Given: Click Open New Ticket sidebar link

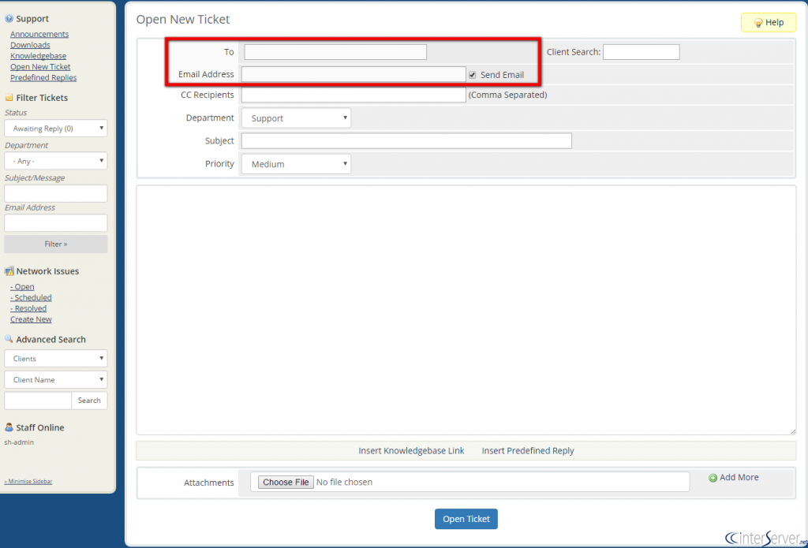Looking at the screenshot, I should coord(40,66).
